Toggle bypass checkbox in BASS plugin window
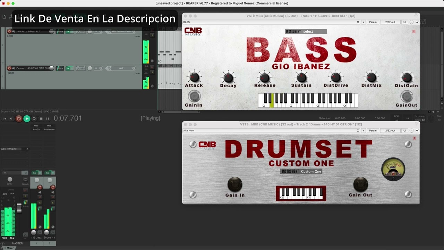The width and height of the screenshot is (444, 250). pos(417,22)
